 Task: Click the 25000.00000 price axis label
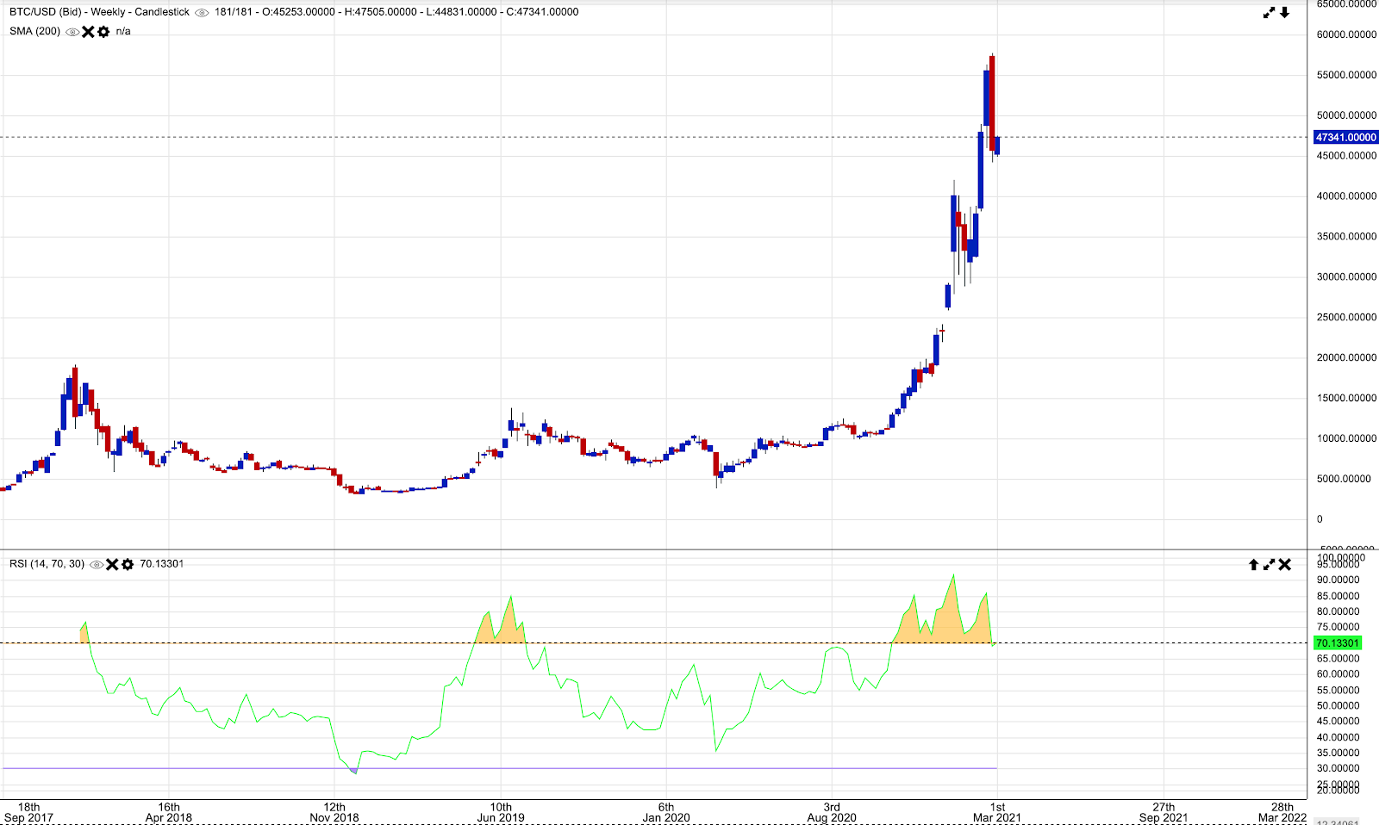point(1346,317)
